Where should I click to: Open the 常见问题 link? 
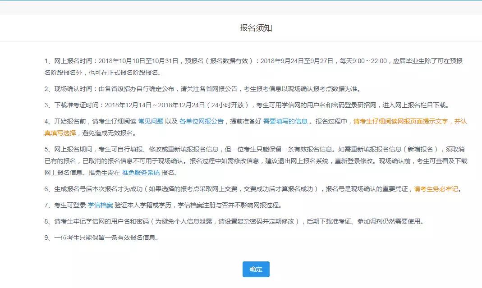point(151,121)
